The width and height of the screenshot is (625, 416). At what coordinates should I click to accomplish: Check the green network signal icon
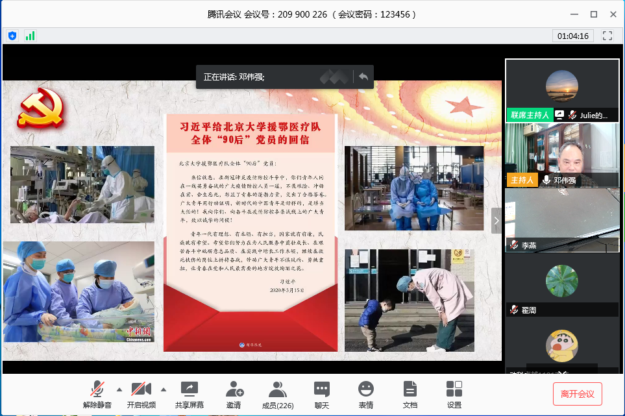[x=31, y=36]
